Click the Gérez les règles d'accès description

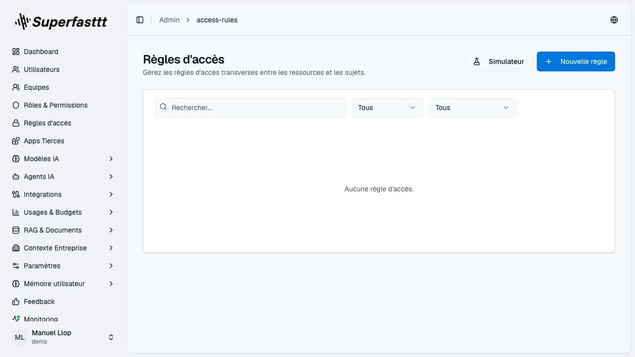254,72
